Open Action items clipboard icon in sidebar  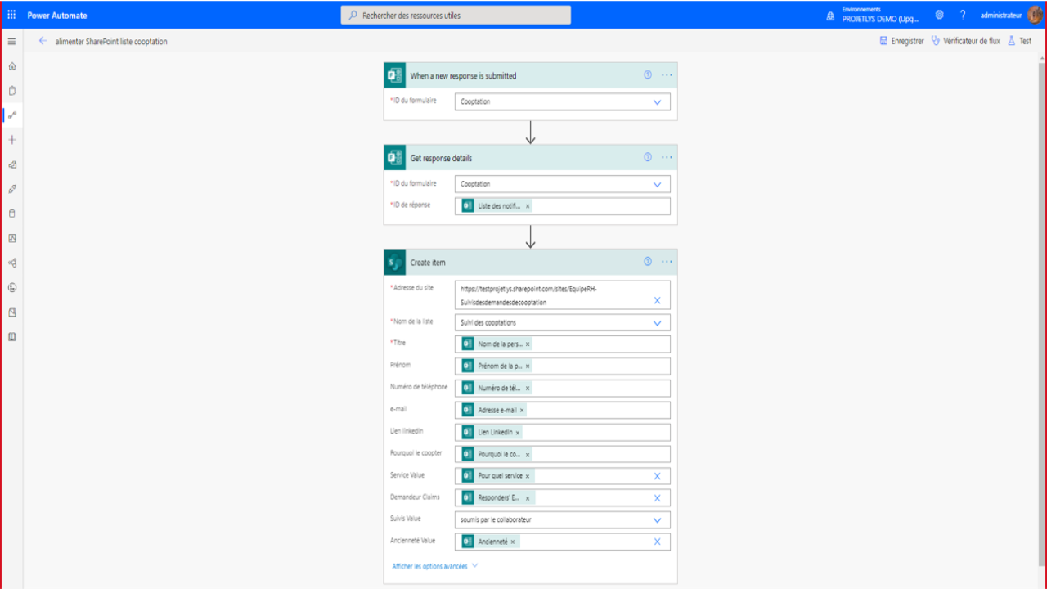coord(11,91)
